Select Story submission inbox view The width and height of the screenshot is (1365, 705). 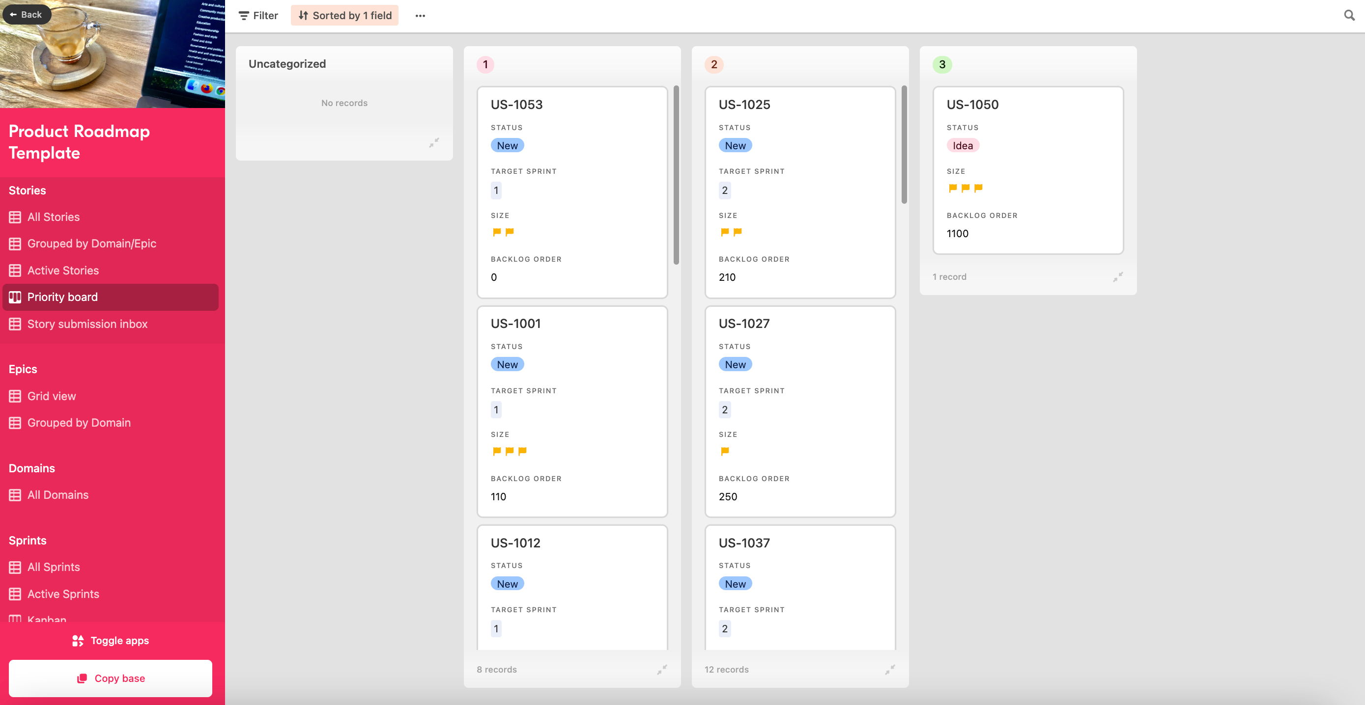(87, 324)
